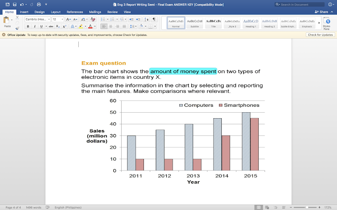Screen dimensions: 337x210
Task: Switch to Draft view in status bar
Action: pos(284,207)
